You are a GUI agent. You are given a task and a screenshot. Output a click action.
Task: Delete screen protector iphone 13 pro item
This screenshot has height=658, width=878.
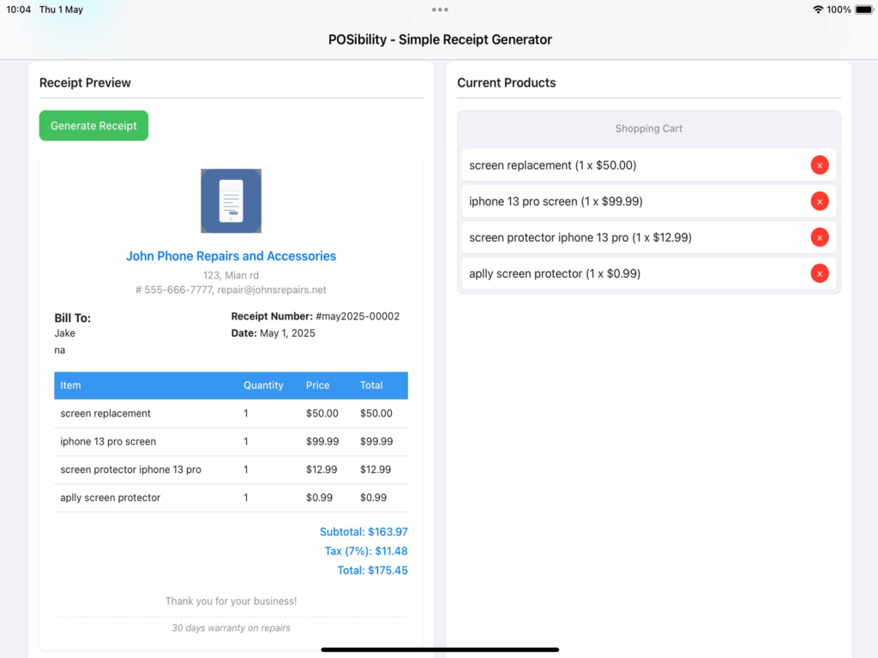(819, 237)
